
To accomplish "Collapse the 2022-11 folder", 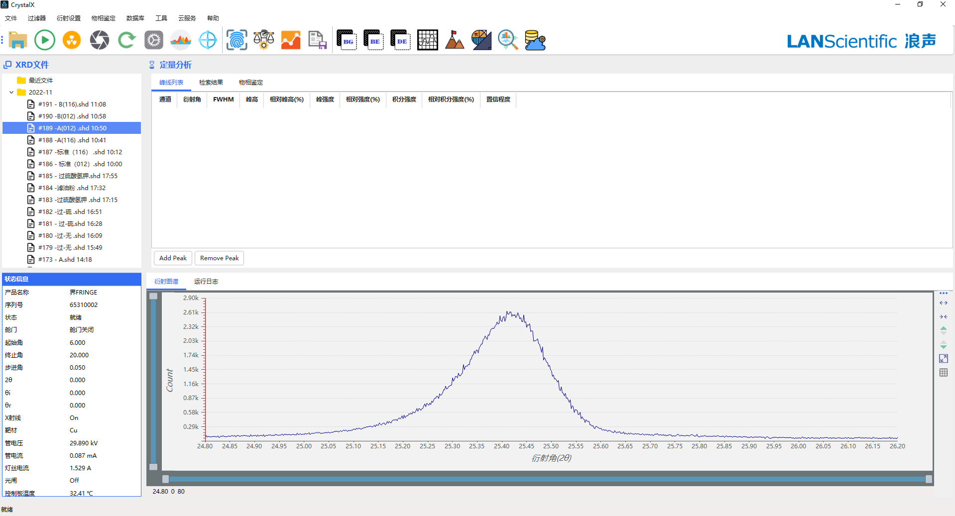I will click(x=11, y=93).
